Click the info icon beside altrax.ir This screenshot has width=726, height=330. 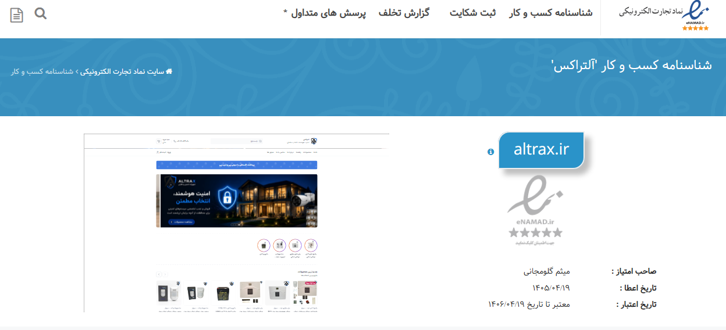pyautogui.click(x=490, y=152)
